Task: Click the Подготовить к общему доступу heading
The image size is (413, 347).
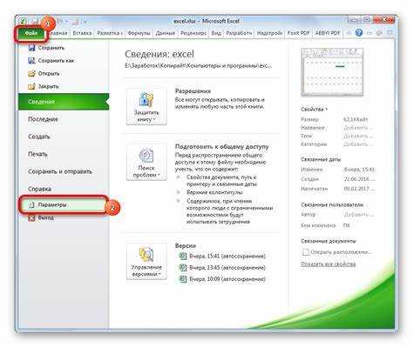Action: point(222,147)
